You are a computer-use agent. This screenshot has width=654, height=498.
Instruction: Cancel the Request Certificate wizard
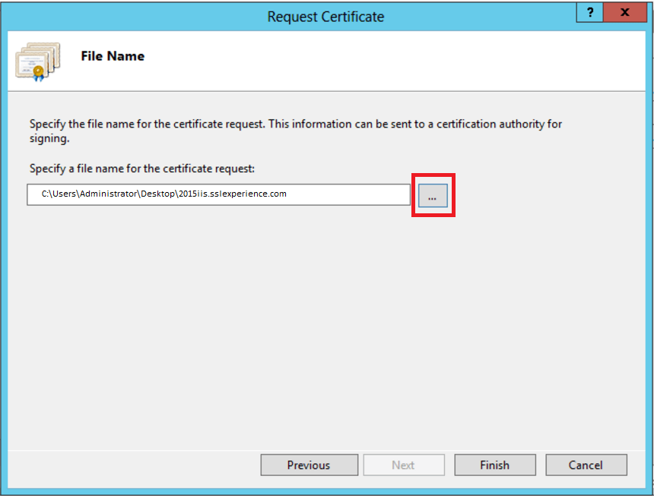(x=586, y=465)
